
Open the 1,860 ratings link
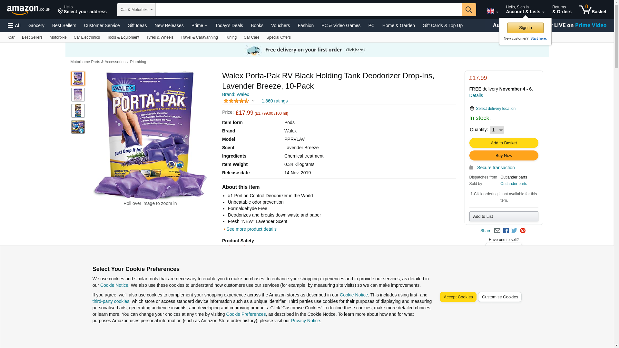(x=274, y=101)
